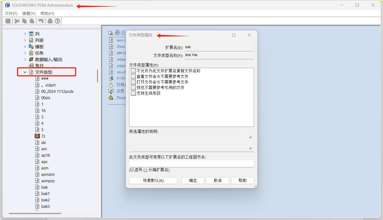Select 00_2024 1112pcds in the tree
This screenshot has width=383, height=220.
pyautogui.click(x=57, y=91)
